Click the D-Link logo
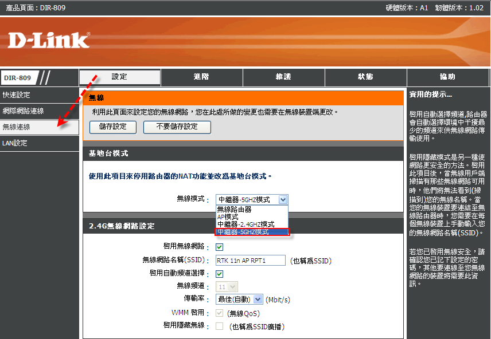491x339 pixels. (49, 40)
